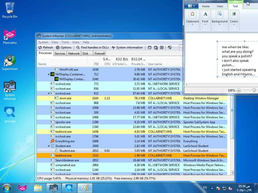Open the View menu in System Informer

pyautogui.click(x=55, y=42)
